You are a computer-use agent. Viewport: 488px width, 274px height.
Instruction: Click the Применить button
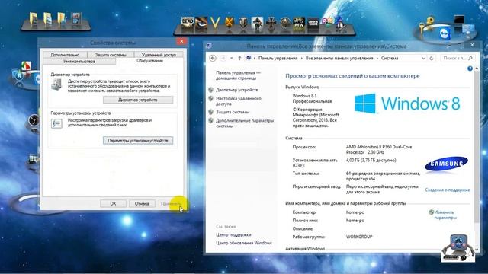pyautogui.click(x=171, y=203)
